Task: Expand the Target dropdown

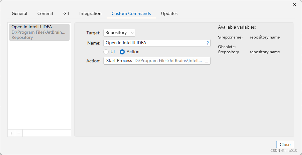Action: point(119,33)
